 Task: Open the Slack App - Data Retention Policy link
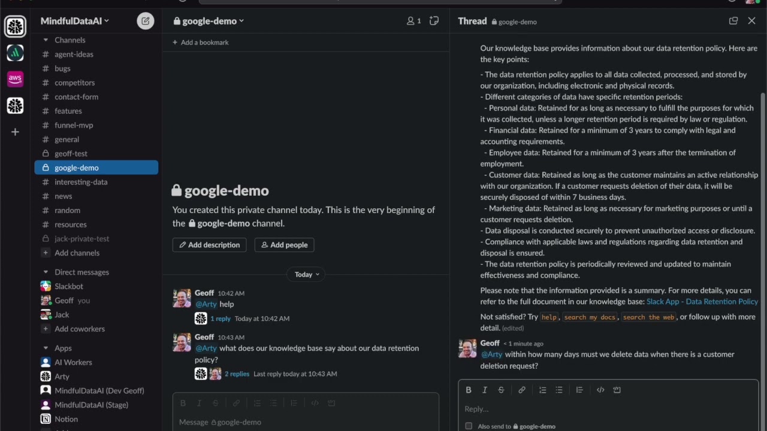tap(702, 302)
